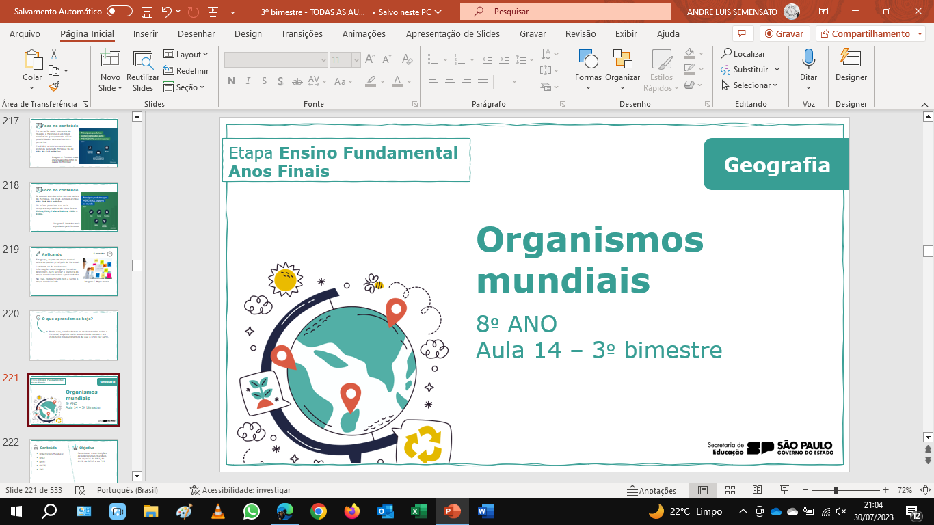Image resolution: width=934 pixels, height=525 pixels.
Task: Click the Ditar microphone icon
Action: tap(809, 59)
